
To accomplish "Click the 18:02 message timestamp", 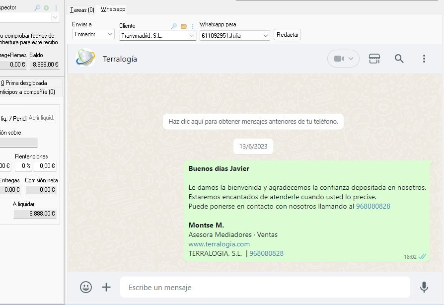I will tap(410, 257).
